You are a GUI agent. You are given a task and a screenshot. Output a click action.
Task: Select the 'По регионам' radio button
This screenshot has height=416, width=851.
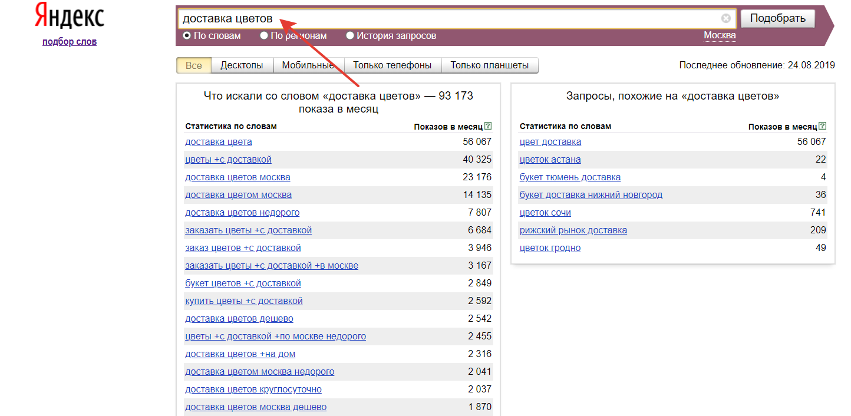[264, 35]
